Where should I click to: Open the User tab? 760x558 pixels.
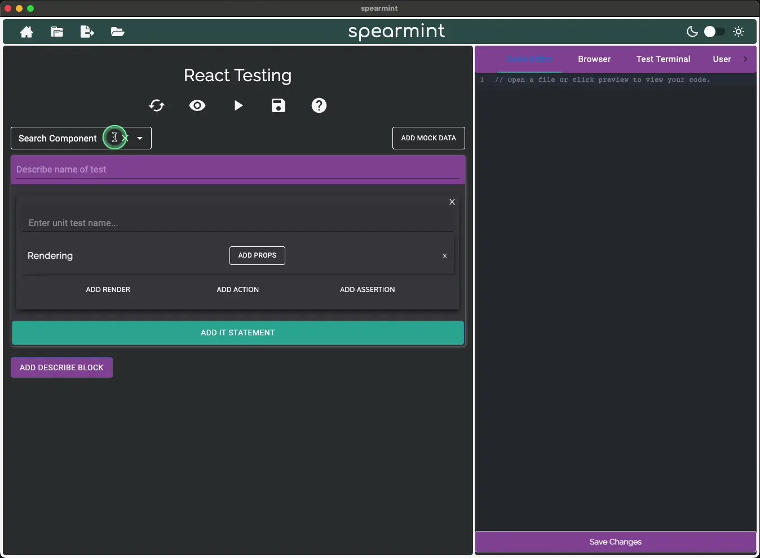(722, 59)
